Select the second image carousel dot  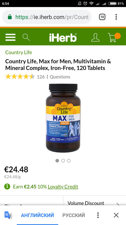click(63, 161)
